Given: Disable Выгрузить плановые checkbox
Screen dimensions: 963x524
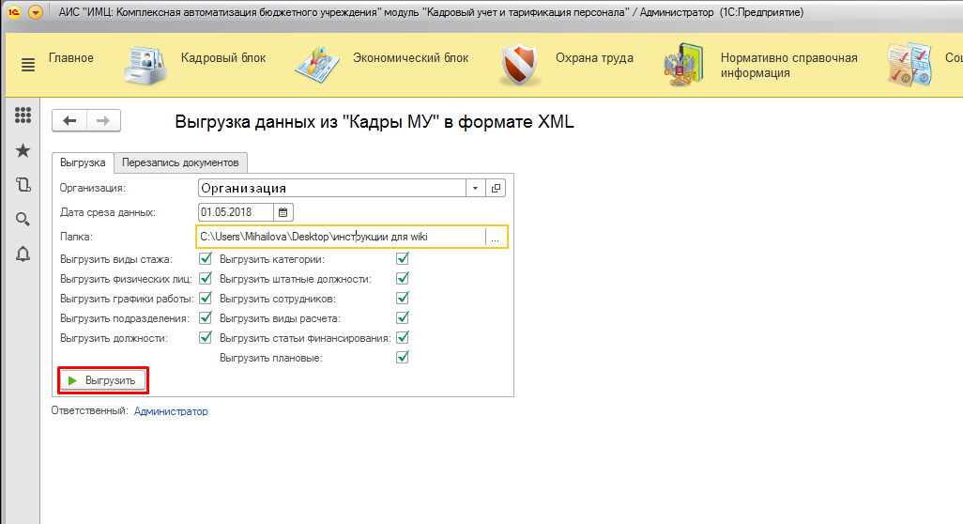Looking at the screenshot, I should [x=403, y=358].
